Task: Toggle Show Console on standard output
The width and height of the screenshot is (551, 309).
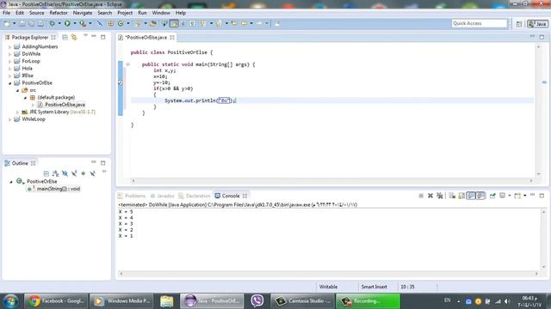Action: [x=471, y=196]
